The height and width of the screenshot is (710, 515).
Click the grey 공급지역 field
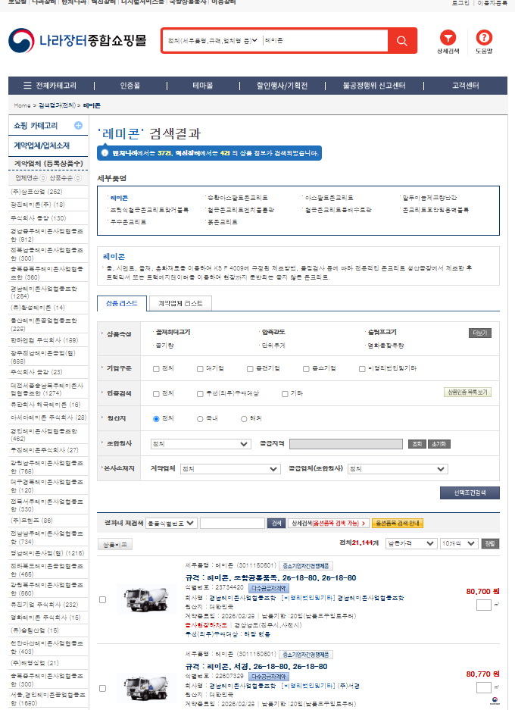tap(346, 444)
